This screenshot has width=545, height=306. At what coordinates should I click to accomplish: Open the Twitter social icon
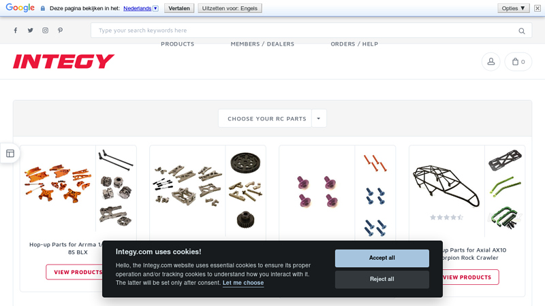31,31
